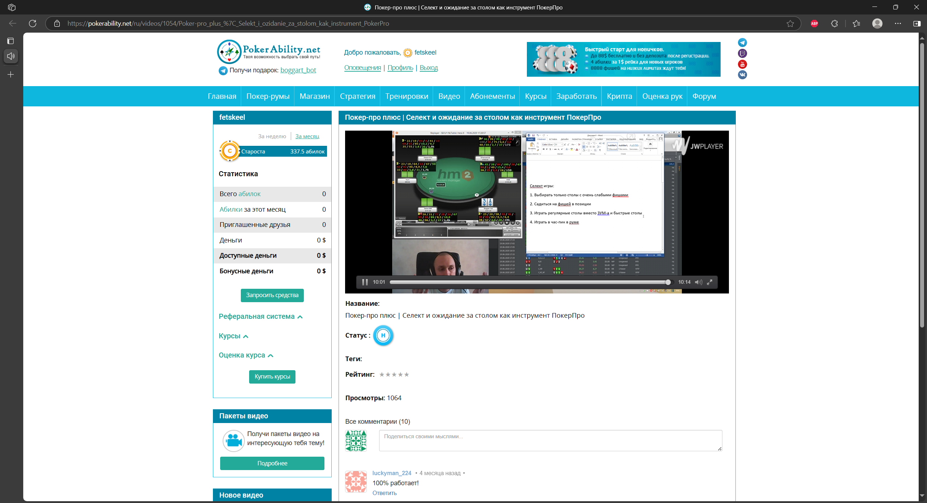The height and width of the screenshot is (503, 927).
Task: Open the YouTube social icon
Action: click(742, 64)
